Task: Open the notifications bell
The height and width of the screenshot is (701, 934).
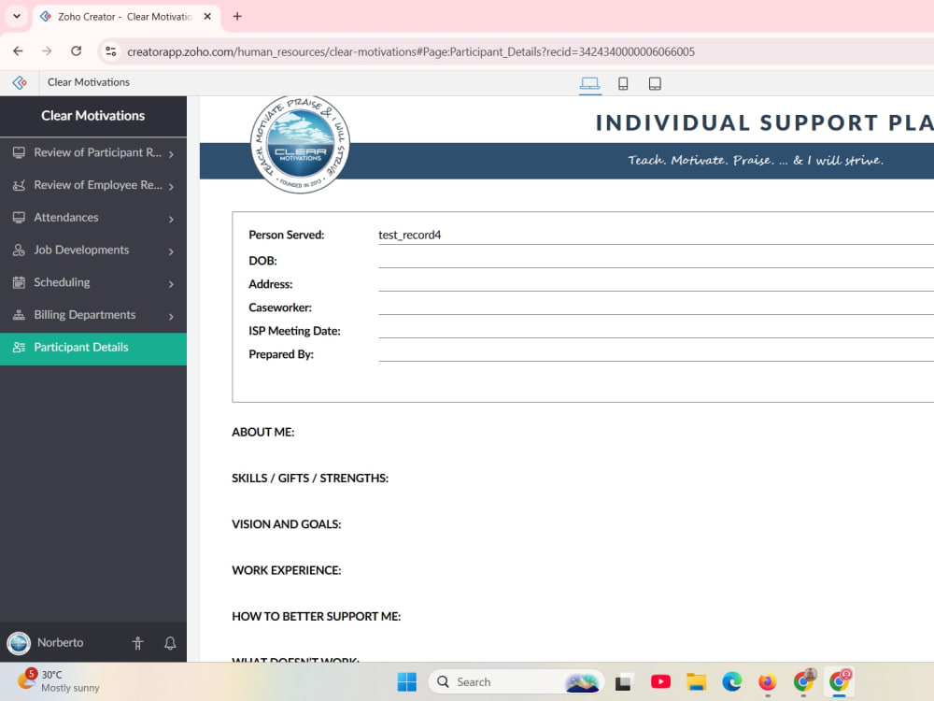Action: [170, 643]
